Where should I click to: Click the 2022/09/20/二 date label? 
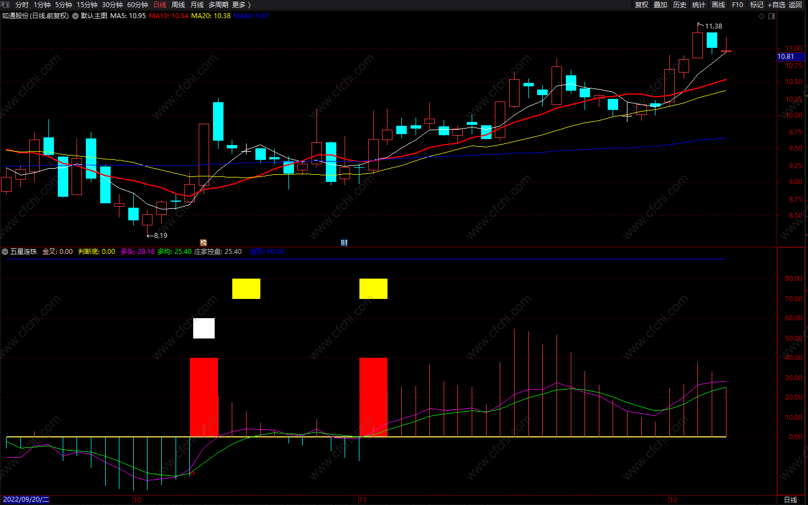click(x=26, y=500)
